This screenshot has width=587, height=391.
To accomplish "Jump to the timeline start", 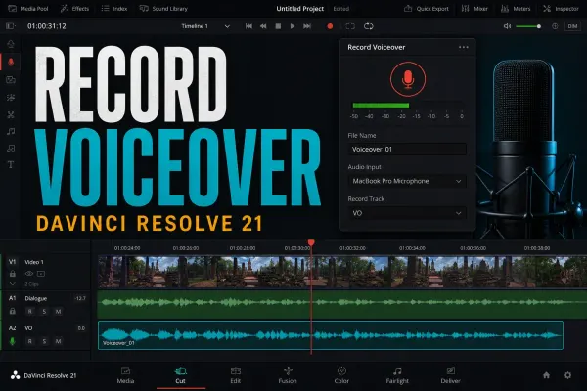I will pyautogui.click(x=248, y=26).
